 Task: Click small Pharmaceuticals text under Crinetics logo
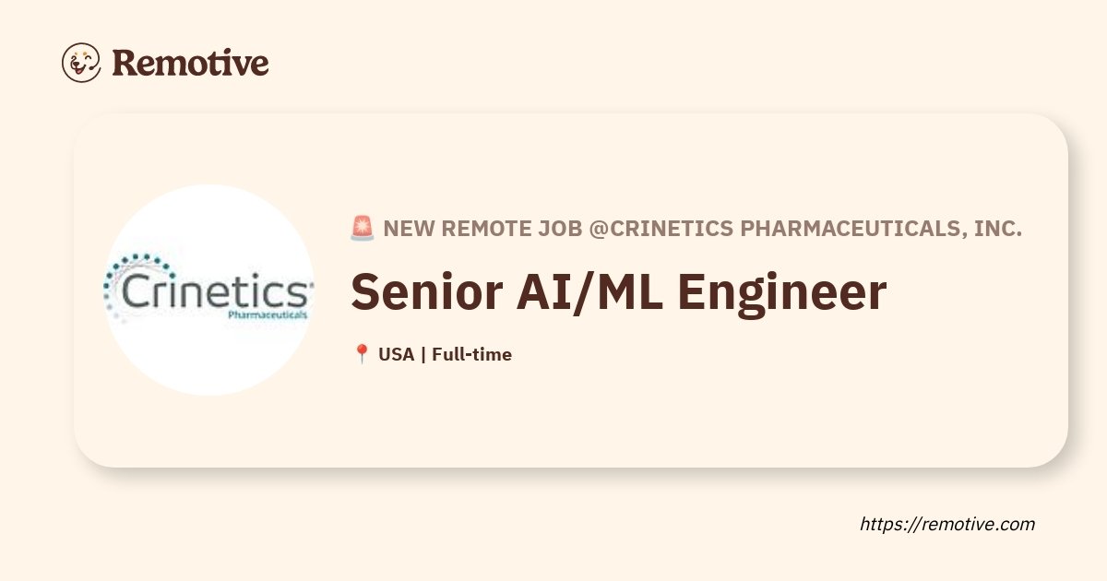(268, 314)
